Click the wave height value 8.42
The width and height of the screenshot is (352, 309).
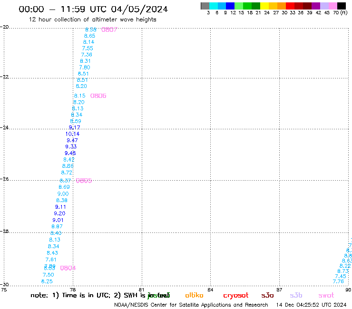[x=68, y=160]
